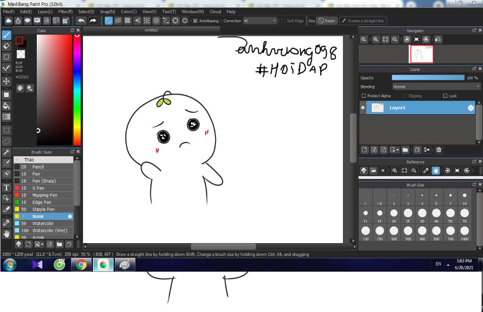This screenshot has width=483, height=312.
Task: Select the Watercolor brush
Action: (x=43, y=224)
